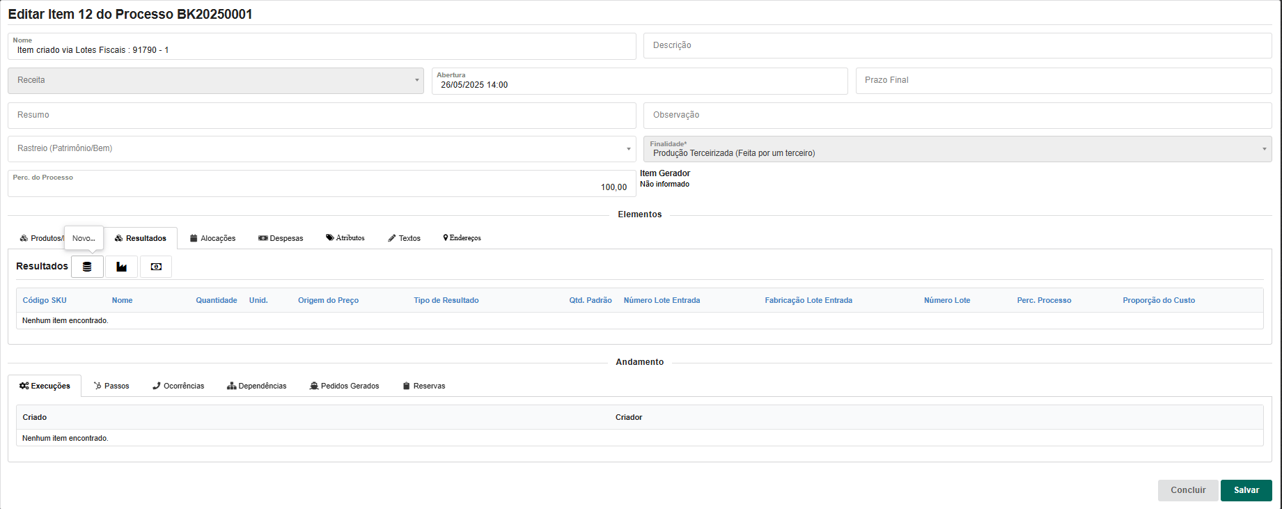Sort results by Código SKU column

45,300
